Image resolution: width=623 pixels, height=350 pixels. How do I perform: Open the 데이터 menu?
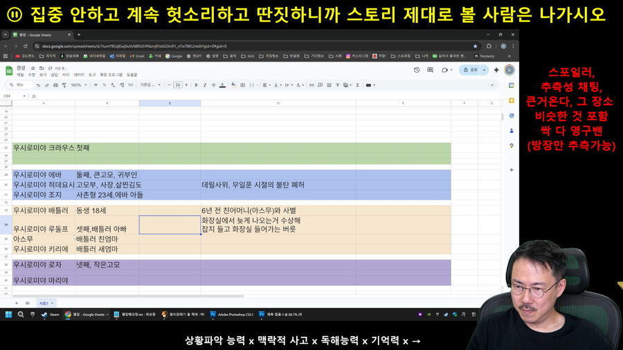79,75
